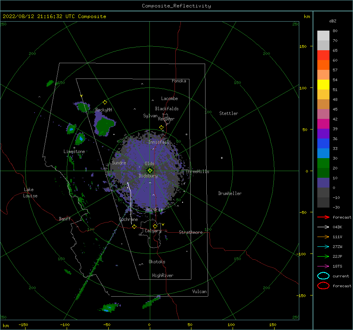Select the bright green 20-30 dBZ swatch
The height and width of the screenshot is (330, 353).
(323, 163)
